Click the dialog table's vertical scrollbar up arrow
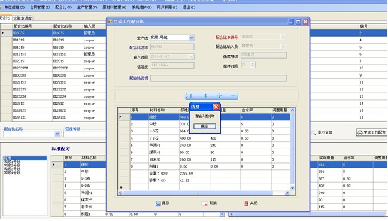 (292, 110)
